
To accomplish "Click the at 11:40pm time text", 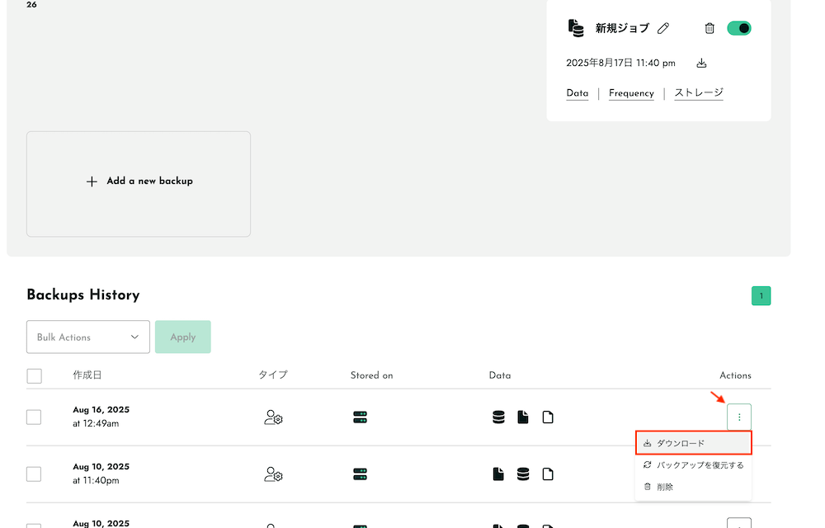I will (96, 481).
